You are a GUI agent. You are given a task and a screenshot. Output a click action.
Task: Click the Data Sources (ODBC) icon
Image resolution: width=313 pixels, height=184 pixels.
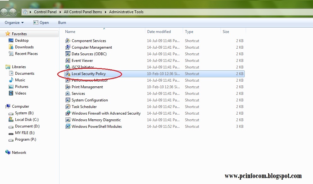[68, 54]
